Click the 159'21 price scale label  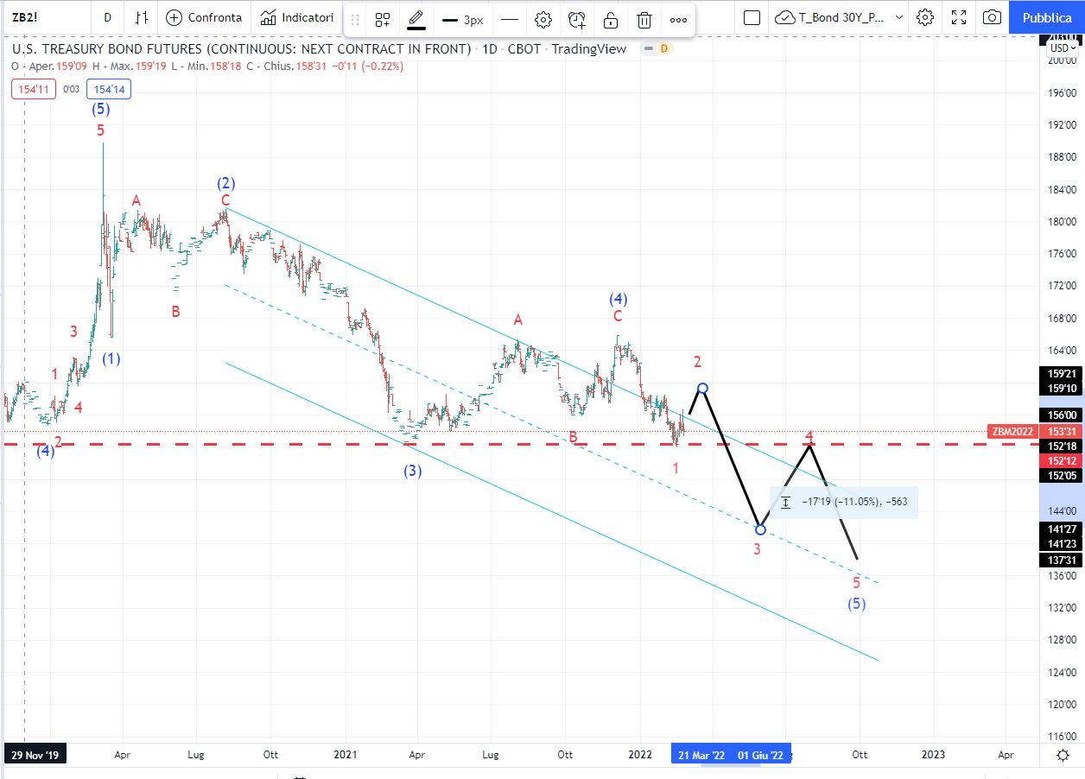(x=1061, y=374)
